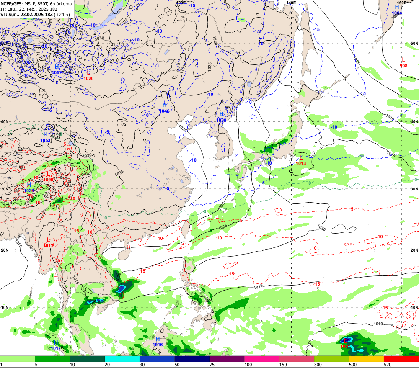
Task: Click the L 1009 low pressure label
Action: click(x=48, y=177)
